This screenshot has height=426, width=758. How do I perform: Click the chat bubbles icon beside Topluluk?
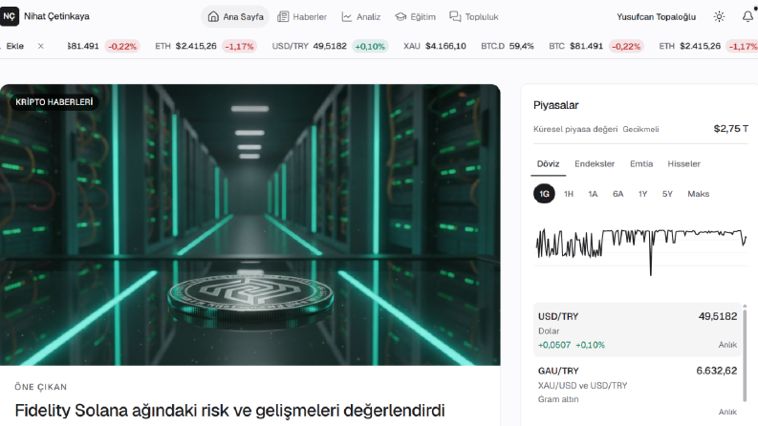[x=455, y=17]
